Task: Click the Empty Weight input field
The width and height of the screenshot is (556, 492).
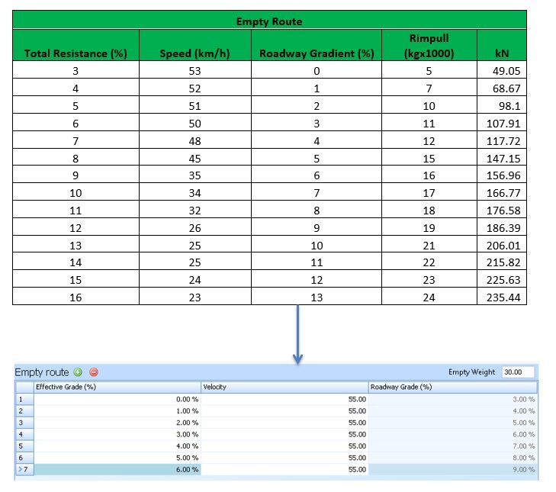Action: (x=518, y=372)
